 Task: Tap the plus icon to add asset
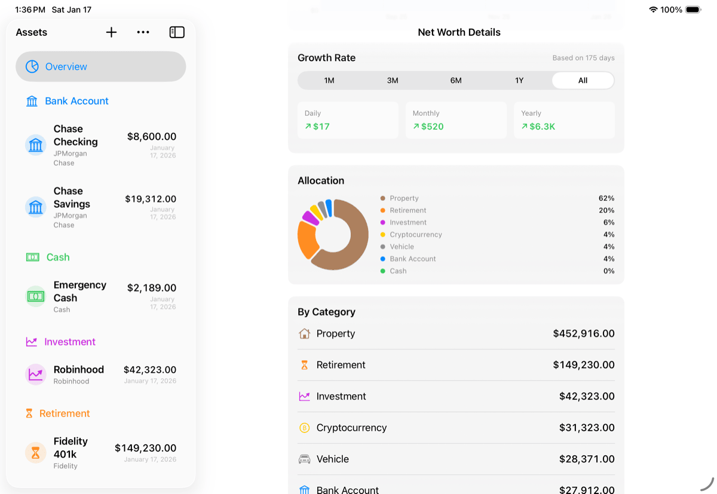coord(111,32)
